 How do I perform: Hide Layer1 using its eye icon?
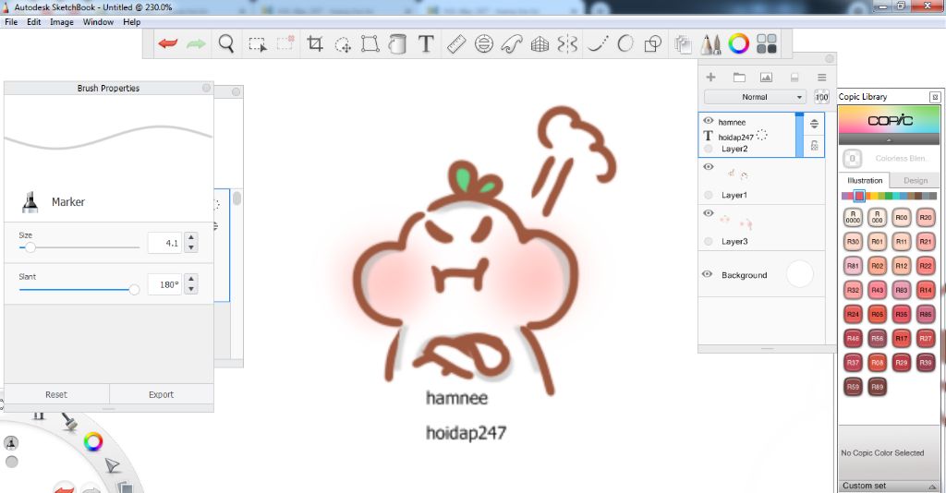pyautogui.click(x=709, y=167)
